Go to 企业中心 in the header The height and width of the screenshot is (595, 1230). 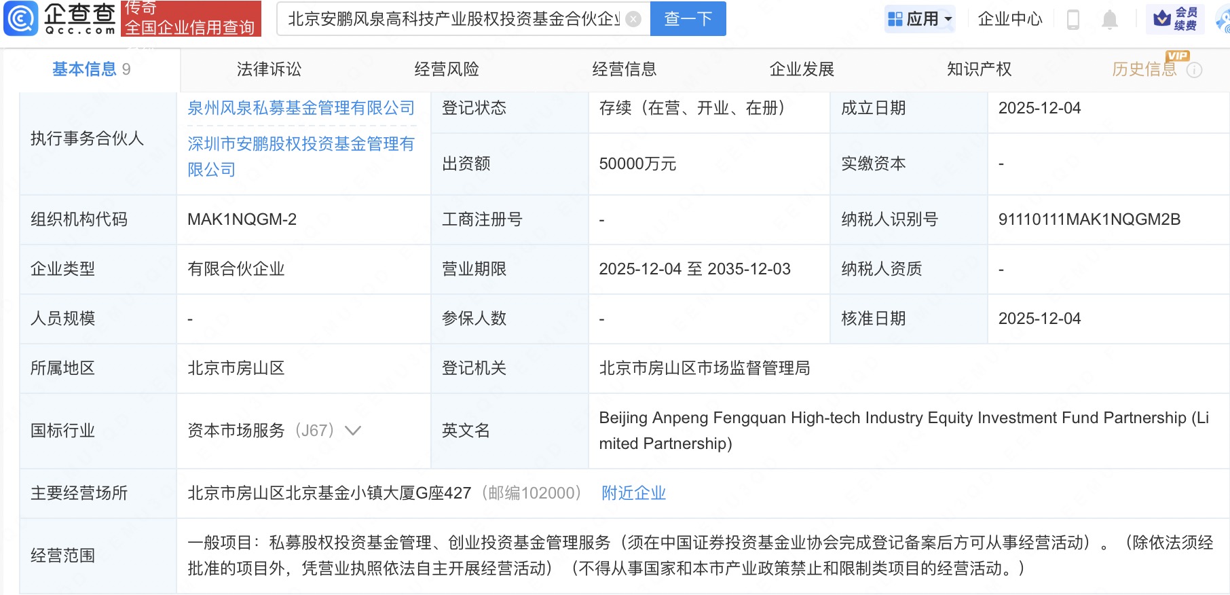coord(1009,19)
